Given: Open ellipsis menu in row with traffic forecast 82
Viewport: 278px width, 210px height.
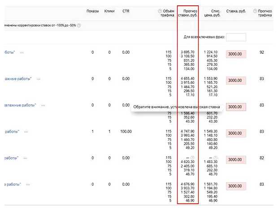Looking at the screenshot, I should coord(26,158).
